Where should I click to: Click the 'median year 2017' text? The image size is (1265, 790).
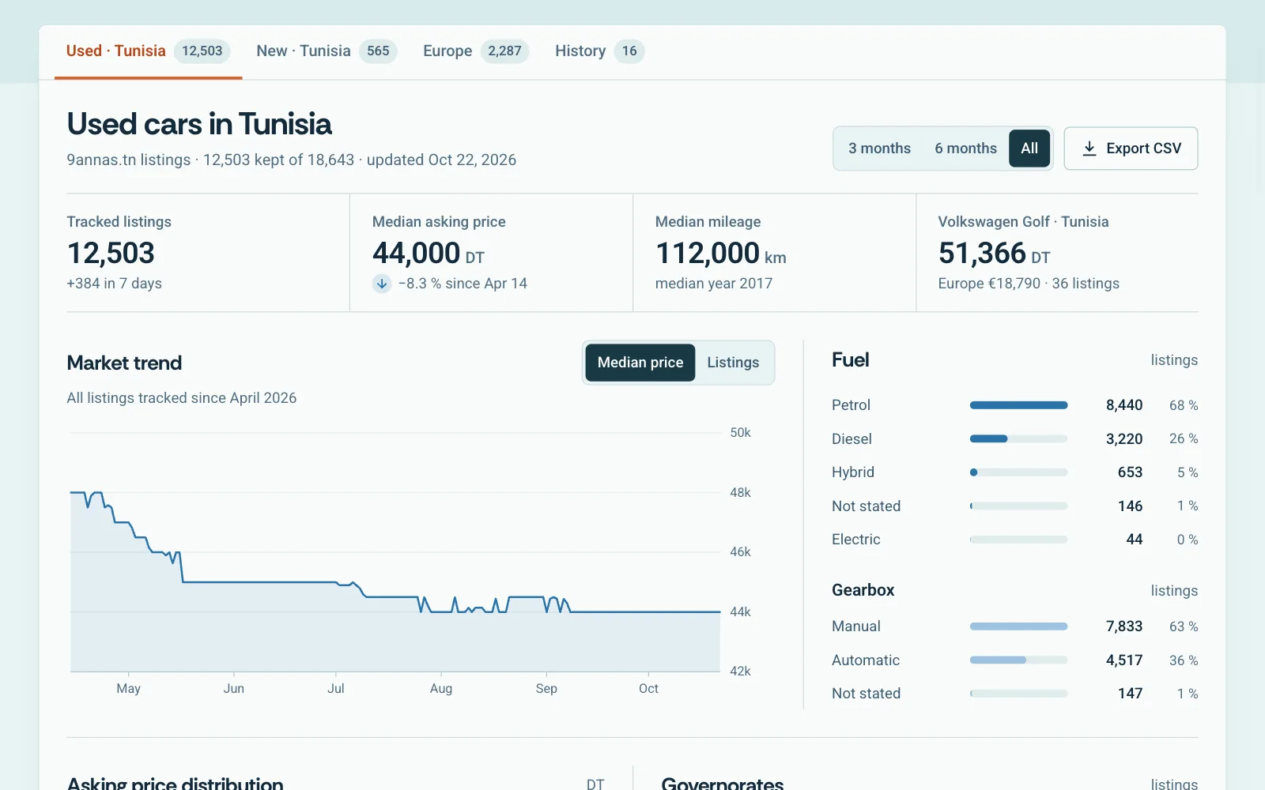[714, 284]
